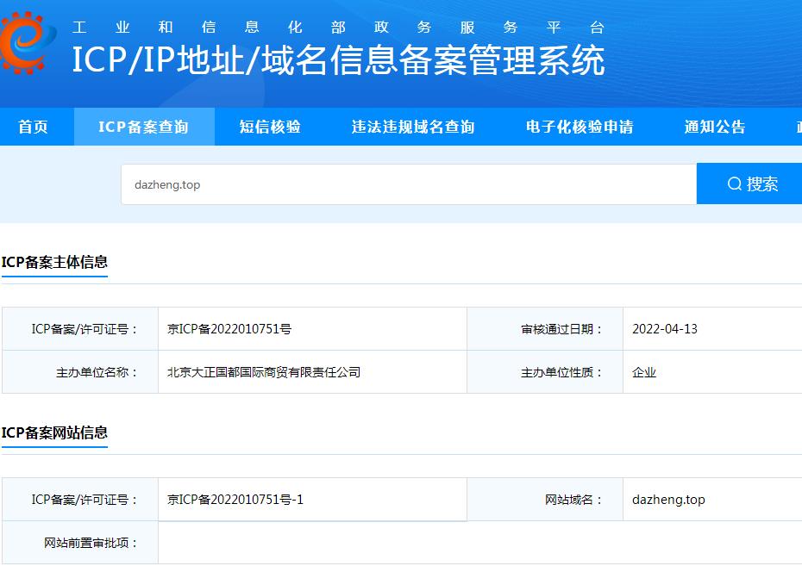
Task: Focus the search field containing dazheng.top
Action: [405, 184]
